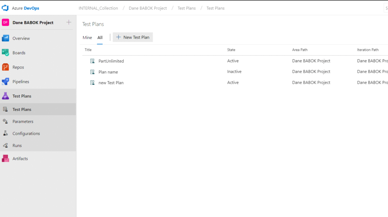
Task: Click the Dane BABOK Project breadcrumb
Action: 148,8
